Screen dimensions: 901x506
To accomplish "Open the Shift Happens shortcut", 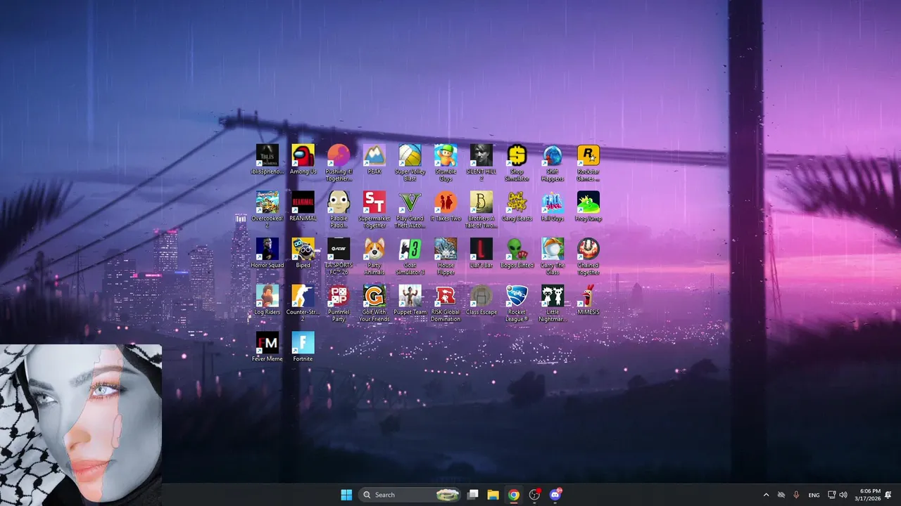I will click(553, 163).
